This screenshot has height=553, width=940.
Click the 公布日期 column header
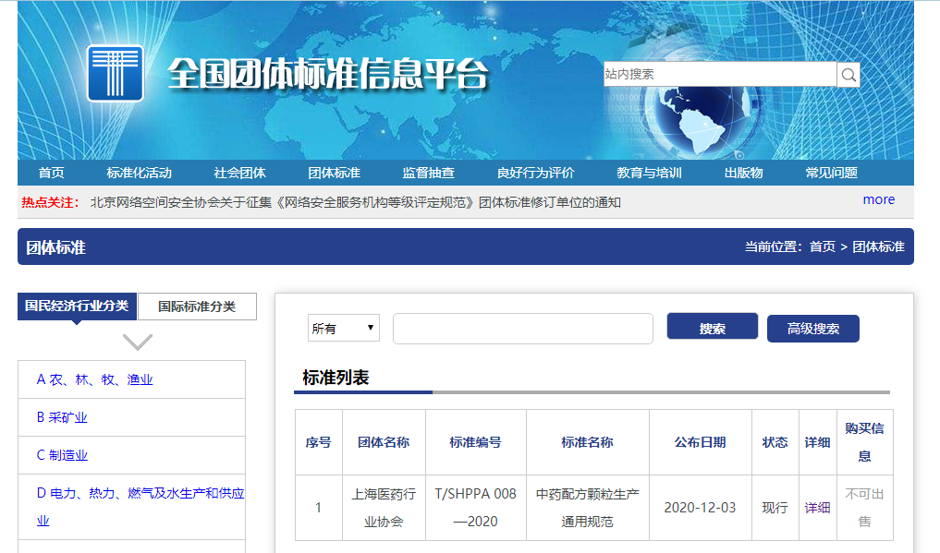(701, 442)
